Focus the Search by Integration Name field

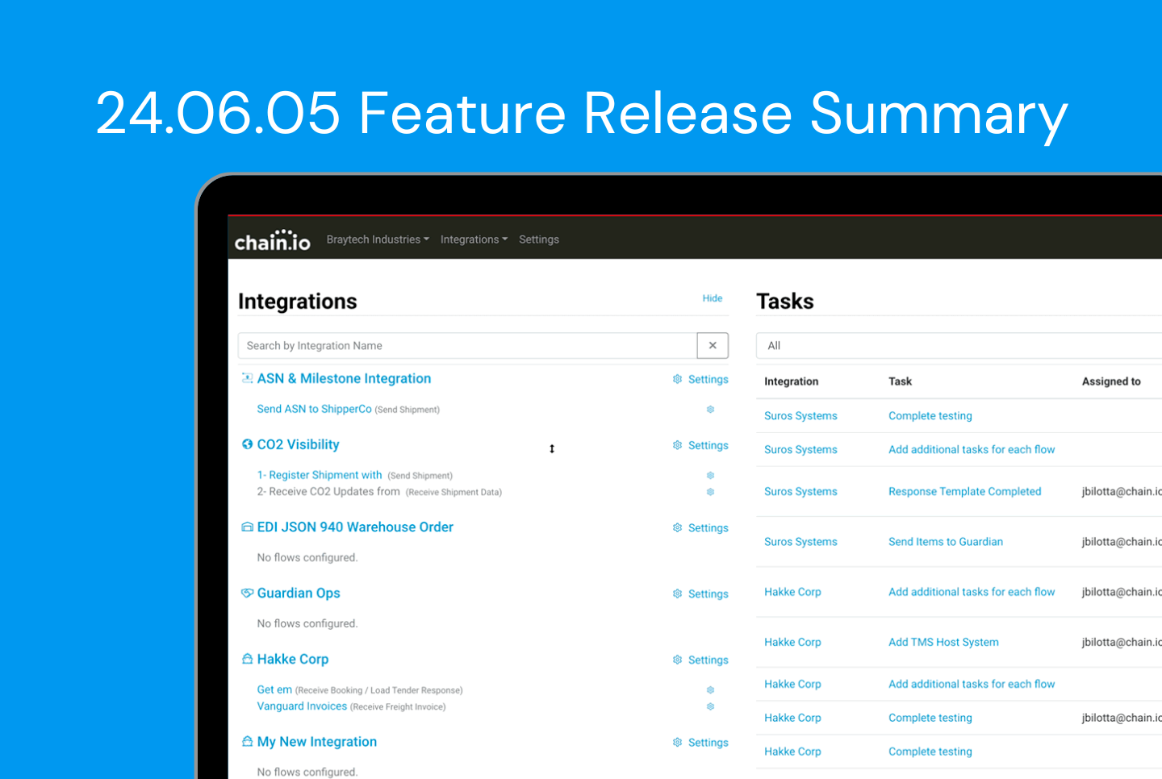point(467,346)
